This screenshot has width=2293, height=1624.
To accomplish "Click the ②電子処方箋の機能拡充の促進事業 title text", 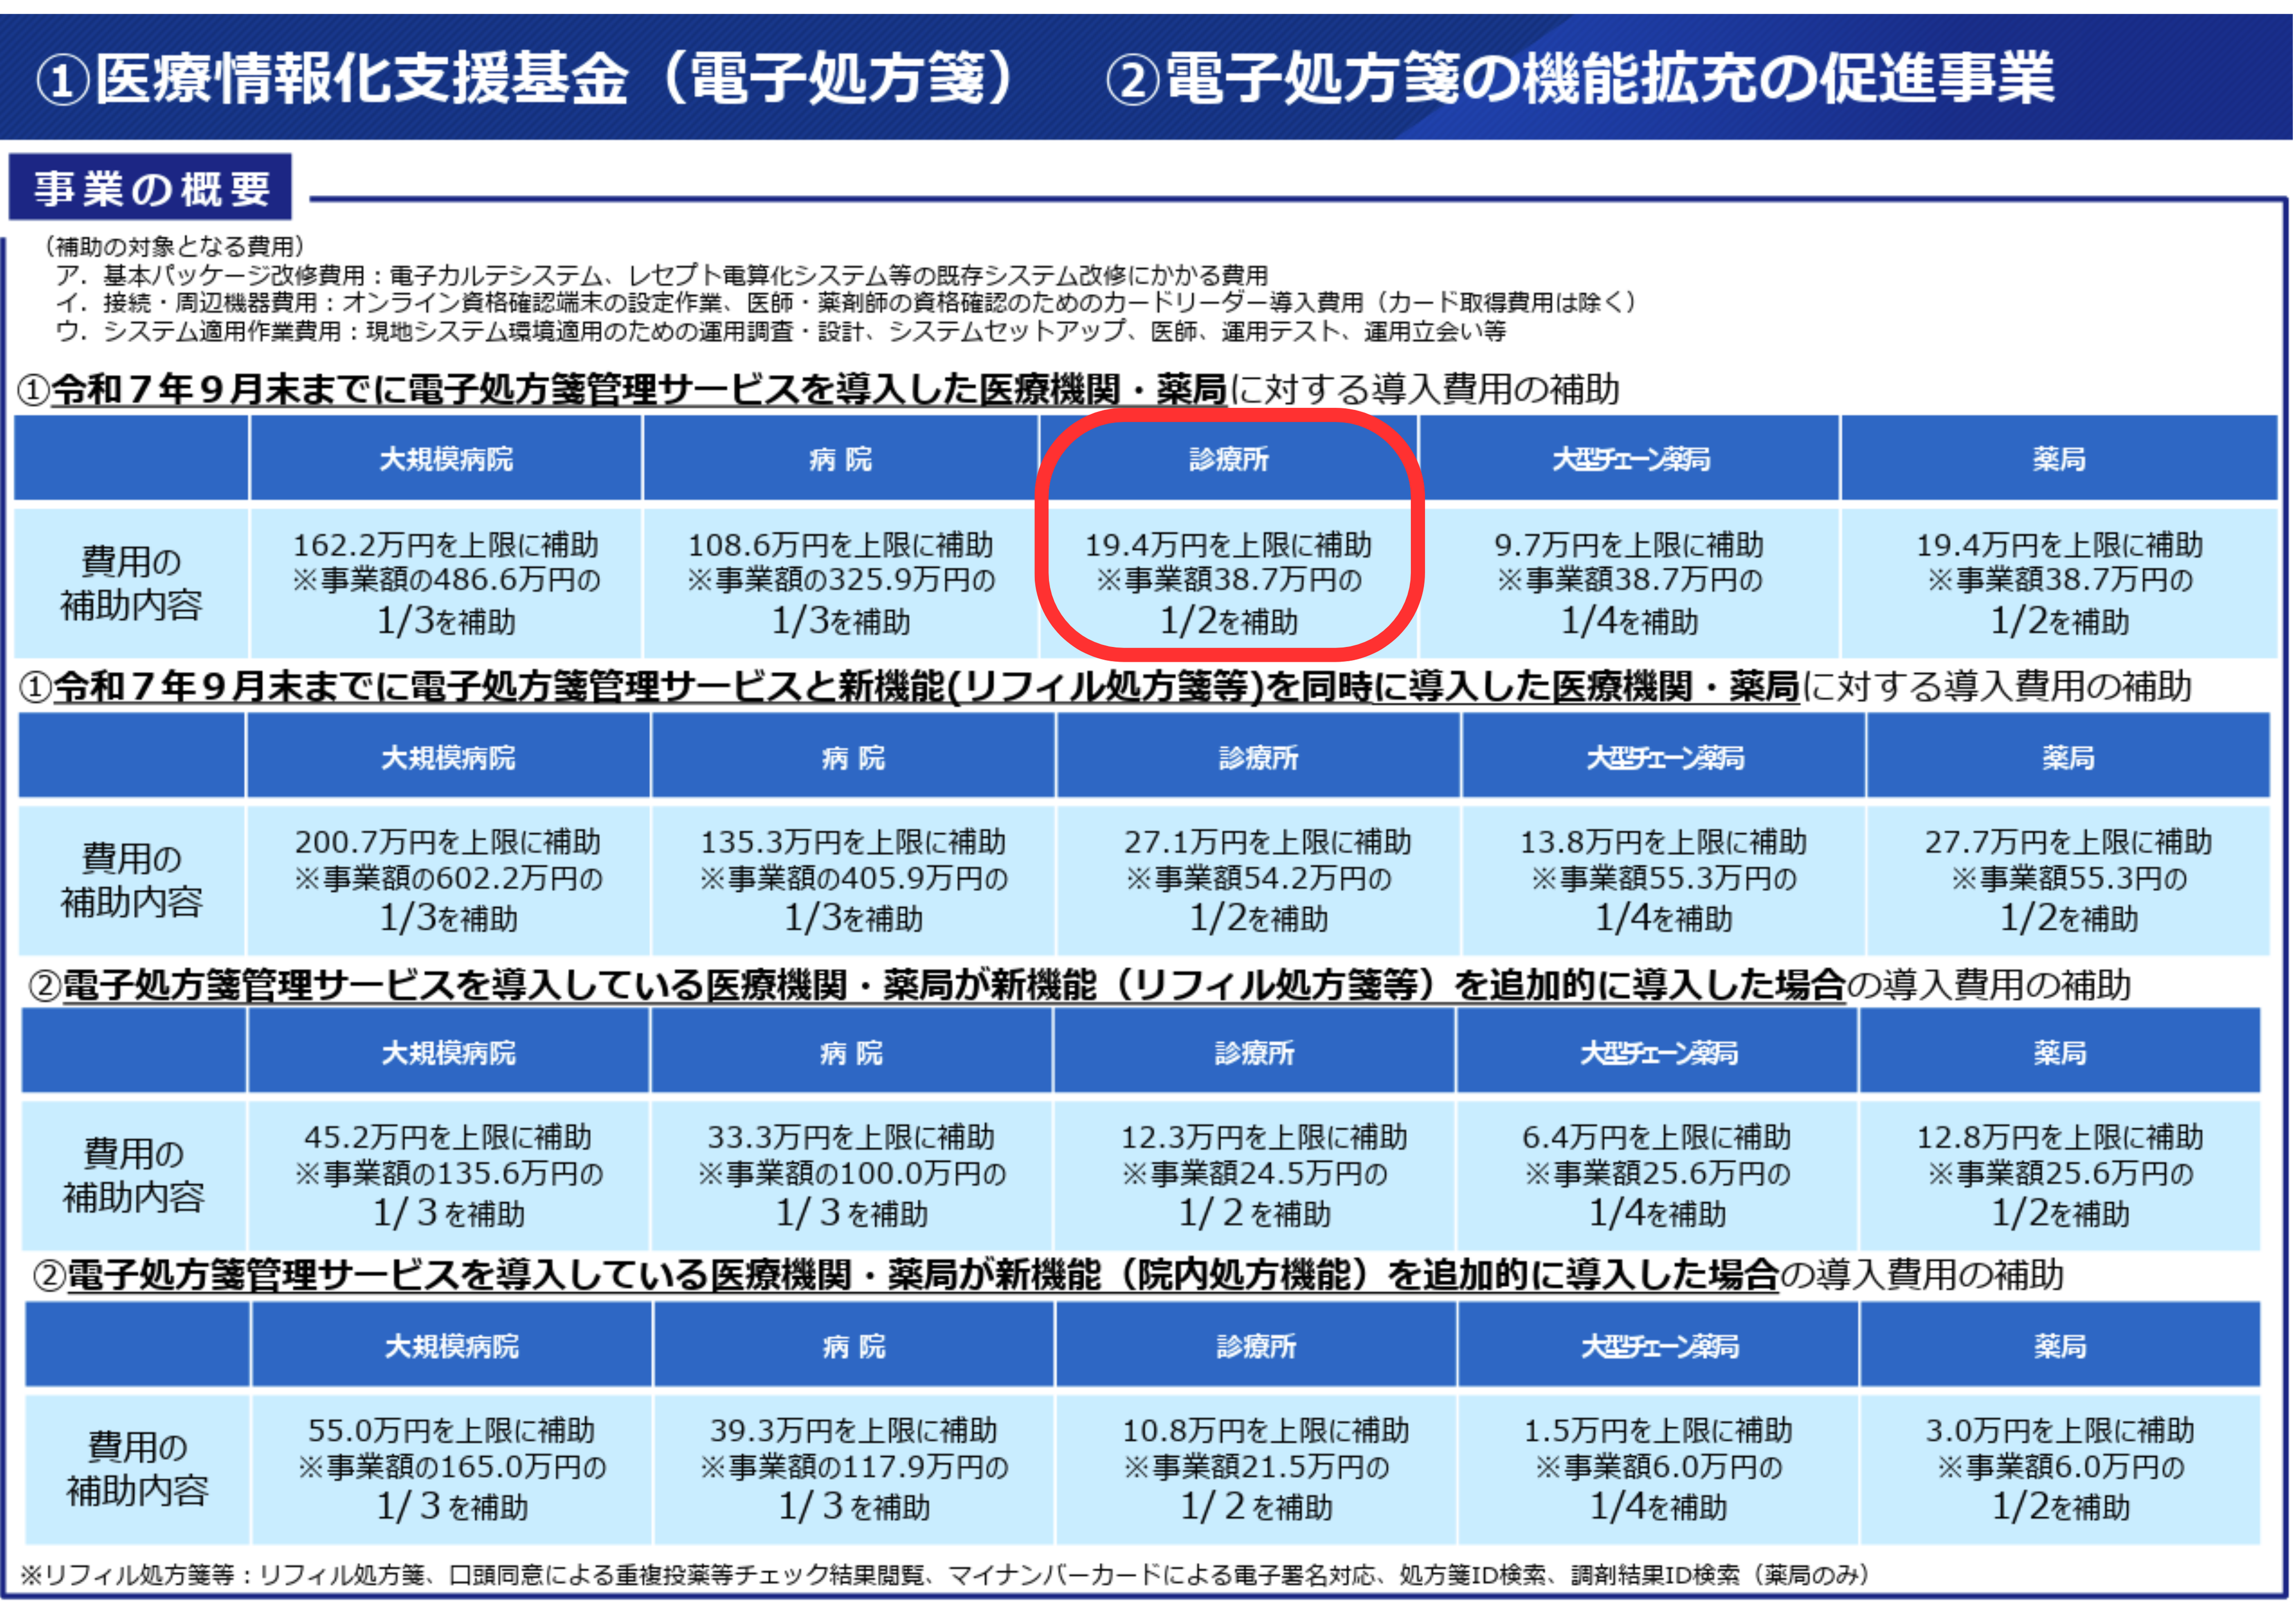I will tap(1580, 79).
